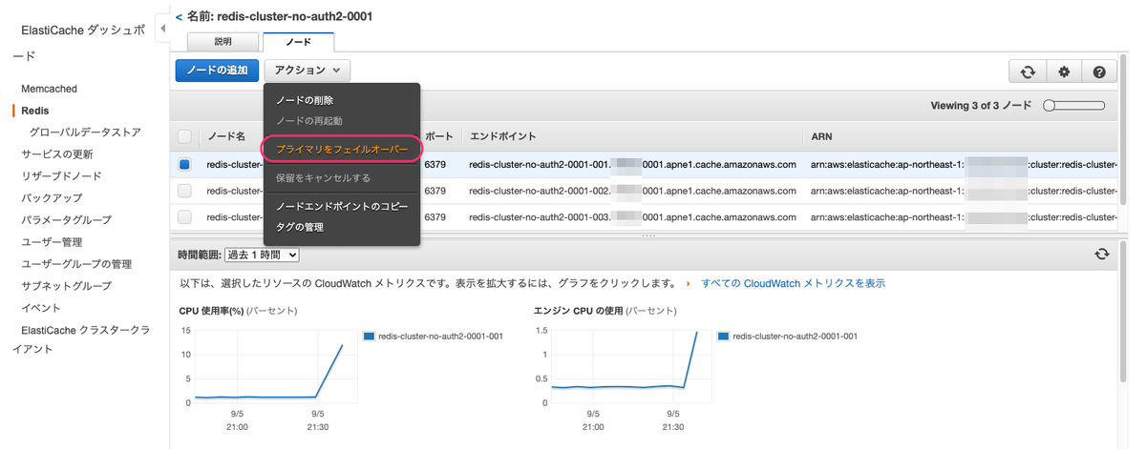This screenshot has height=449, width=1146.
Task: Open Redis in the sidebar
Action: 35,111
